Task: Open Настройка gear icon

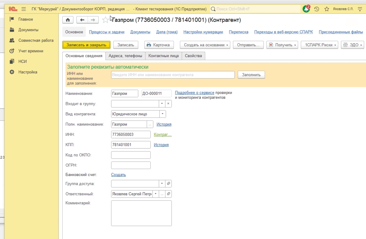Action: (12, 72)
